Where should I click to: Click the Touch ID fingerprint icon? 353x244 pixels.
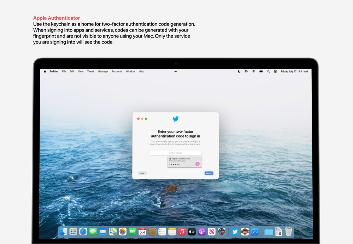click(198, 164)
